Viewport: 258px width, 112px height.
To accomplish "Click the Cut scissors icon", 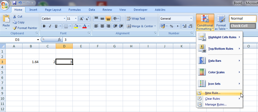I will click(x=15, y=16).
